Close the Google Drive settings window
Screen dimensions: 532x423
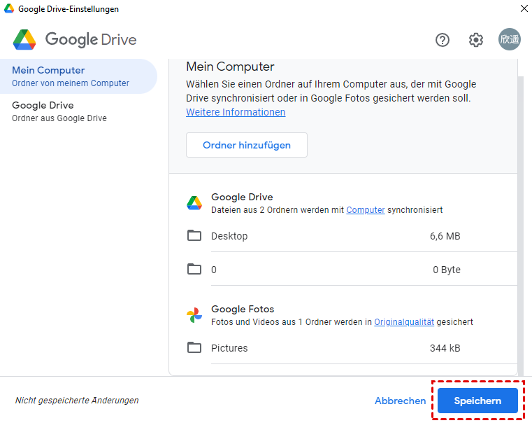[524, 9]
